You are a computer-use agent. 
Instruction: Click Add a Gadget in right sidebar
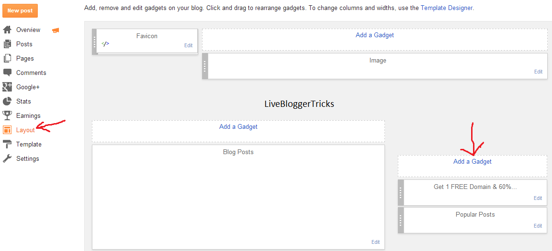(472, 161)
